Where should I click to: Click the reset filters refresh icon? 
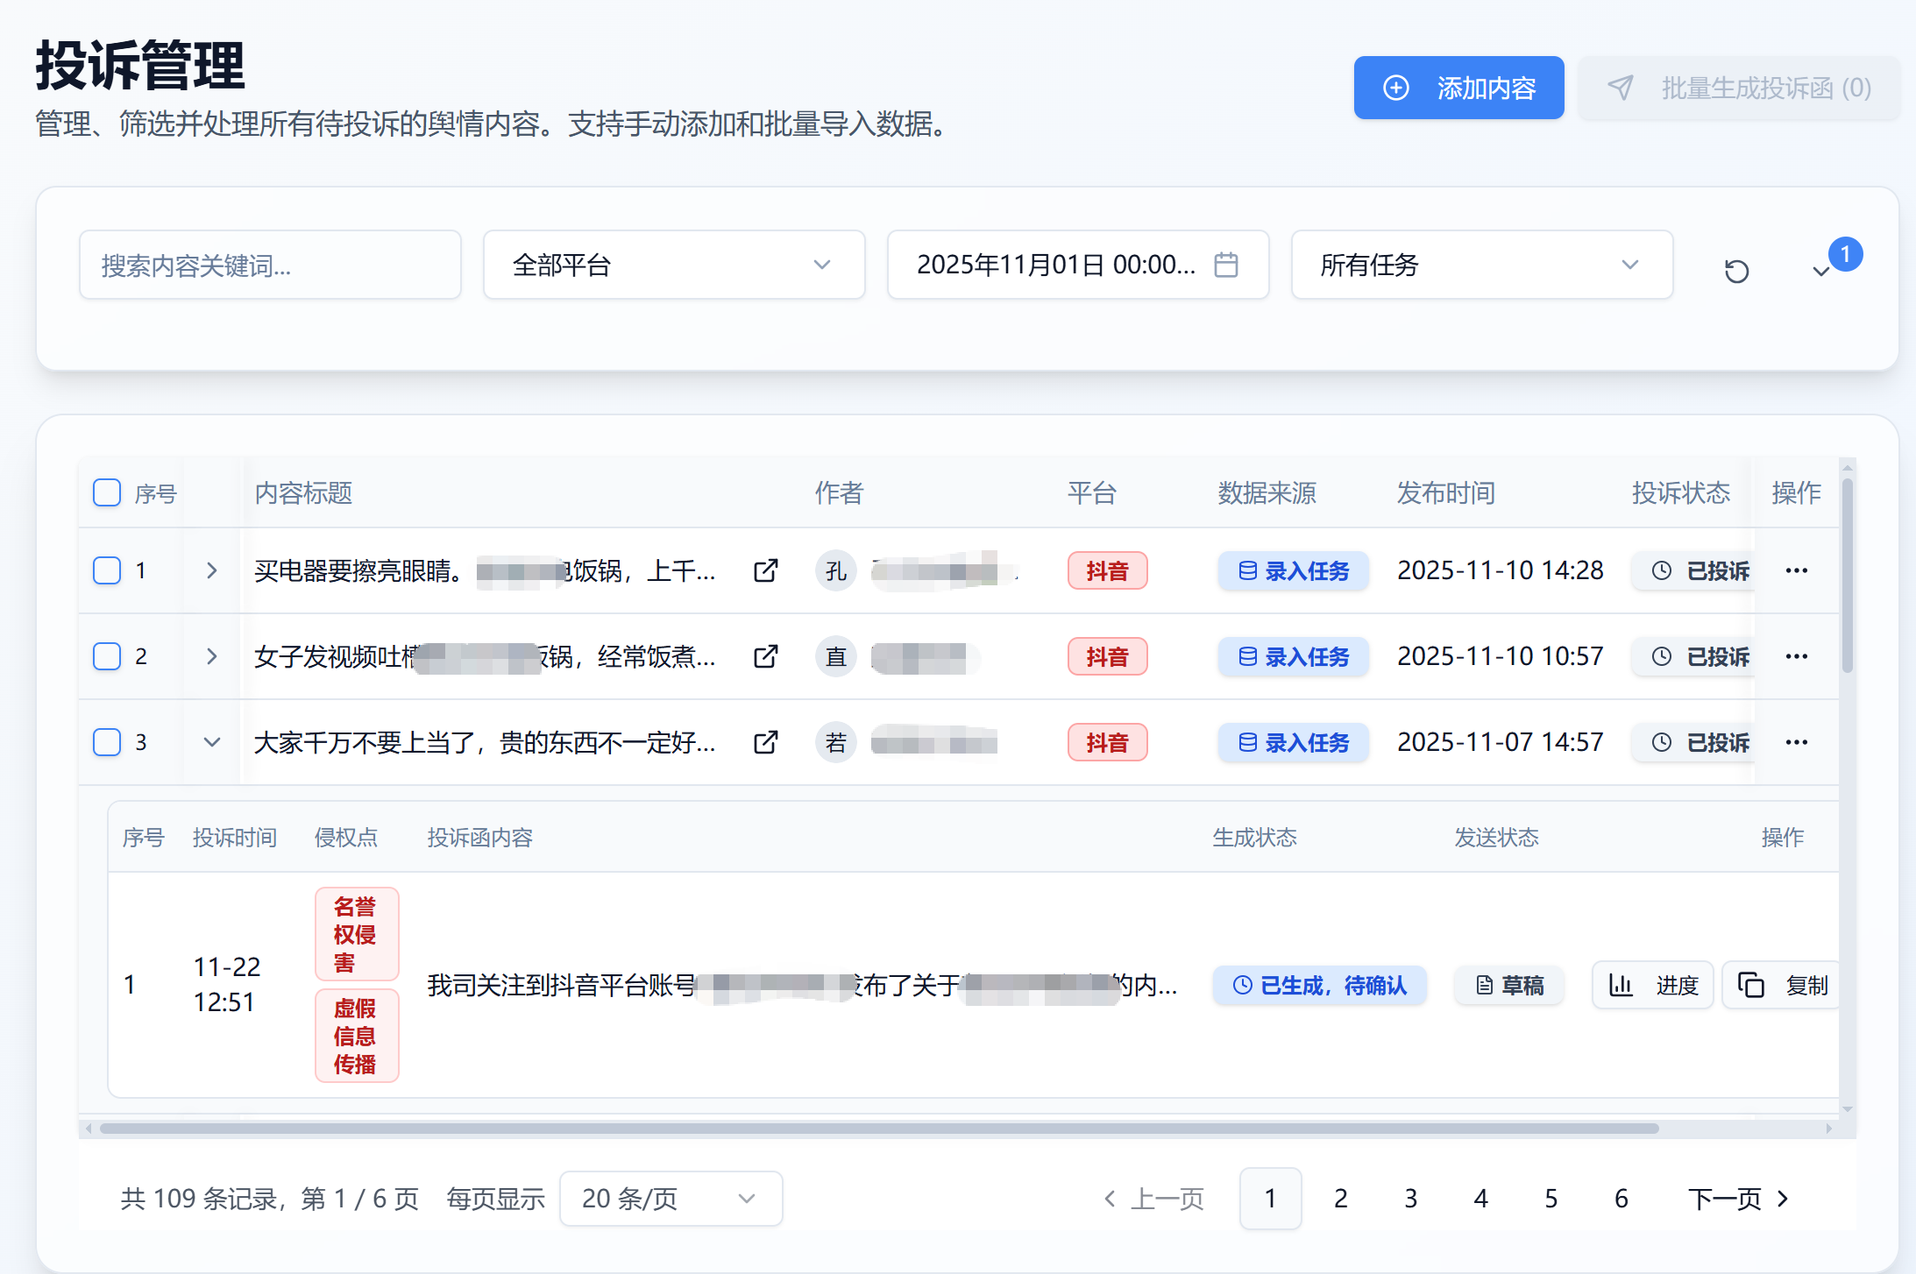1735,271
